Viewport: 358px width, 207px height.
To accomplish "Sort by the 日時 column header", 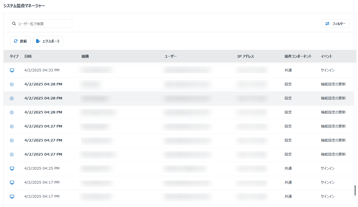I will pyautogui.click(x=28, y=56).
